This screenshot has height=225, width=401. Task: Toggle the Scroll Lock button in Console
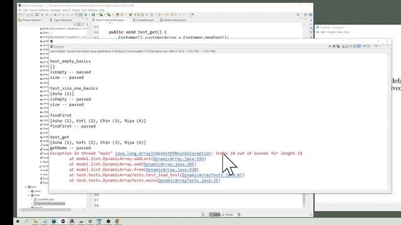[347, 46]
